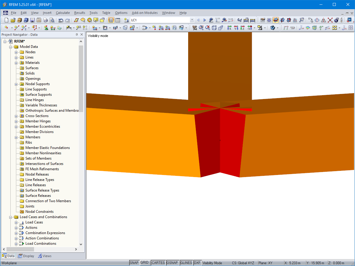Expand the Actions tree node
The image size is (355, 266).
(x=16, y=228)
